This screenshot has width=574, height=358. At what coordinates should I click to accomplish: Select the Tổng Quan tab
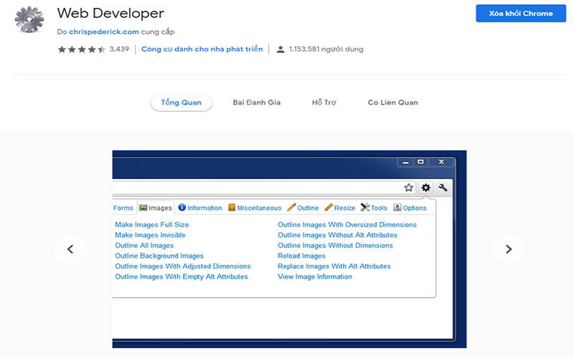point(182,102)
